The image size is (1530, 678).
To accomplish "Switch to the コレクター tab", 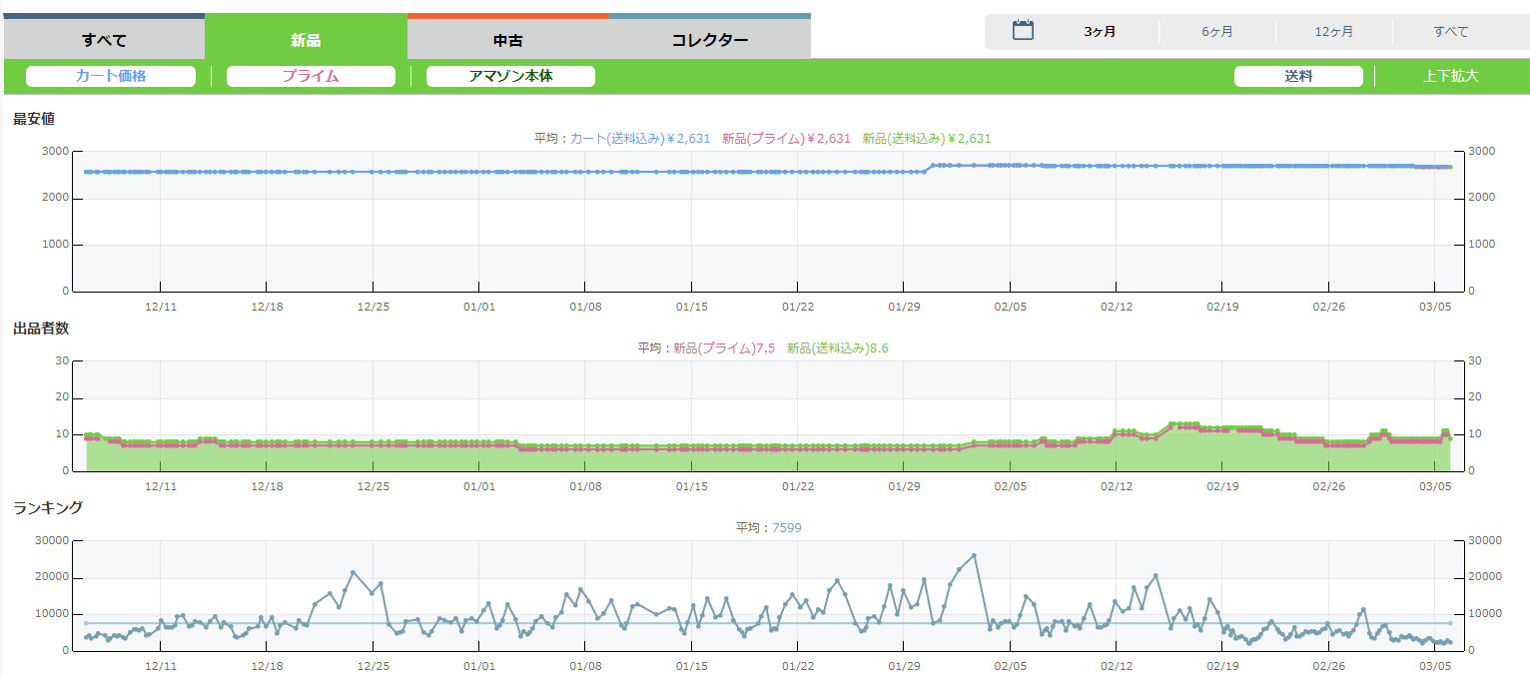I will (709, 41).
